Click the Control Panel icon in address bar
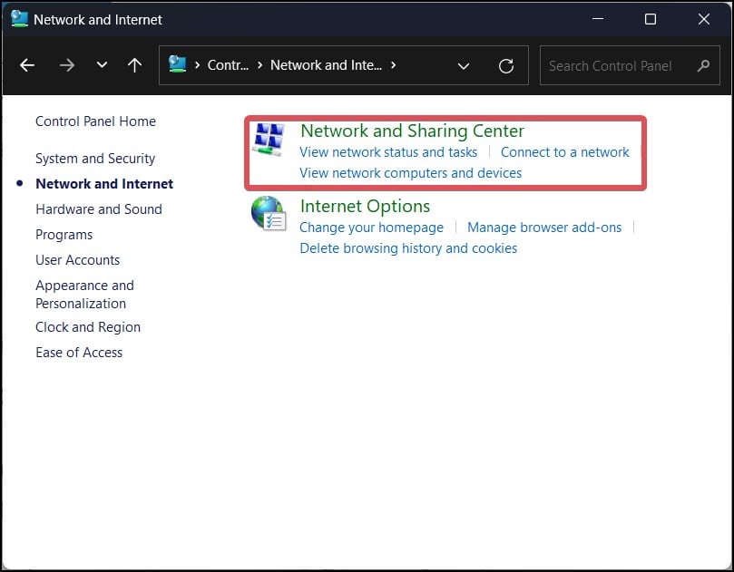Image resolution: width=734 pixels, height=572 pixels. [179, 64]
